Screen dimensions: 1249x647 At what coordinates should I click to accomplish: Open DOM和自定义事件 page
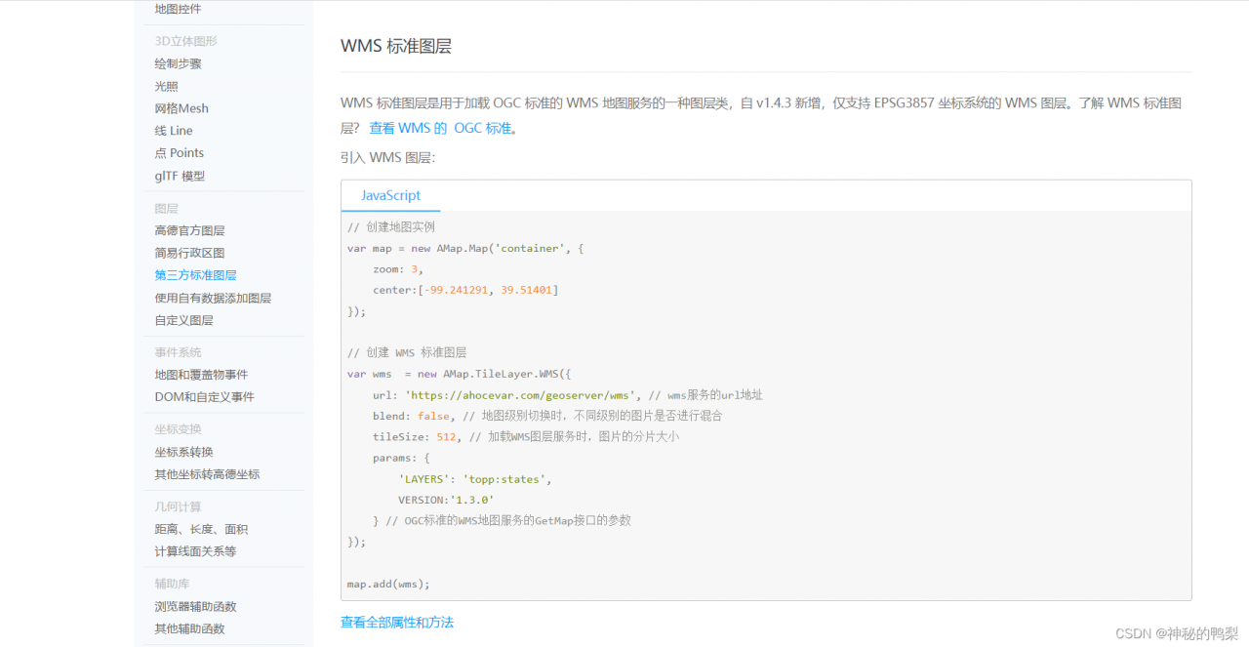click(204, 397)
